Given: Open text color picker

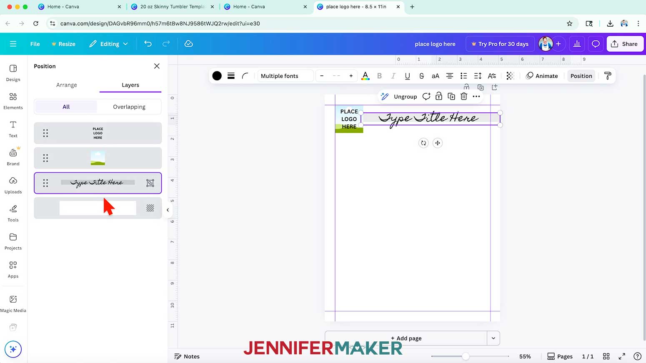Looking at the screenshot, I should point(365,76).
